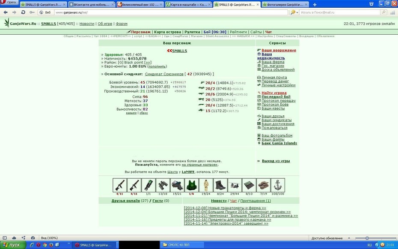Open Друзья онлайн link
Screen dimensions: 398x249
[126, 201]
